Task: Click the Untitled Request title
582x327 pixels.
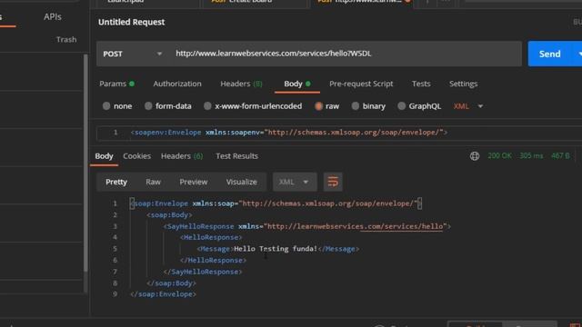Action: coord(131,22)
